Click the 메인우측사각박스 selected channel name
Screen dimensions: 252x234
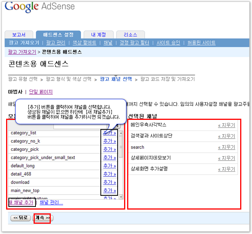(x=149, y=125)
